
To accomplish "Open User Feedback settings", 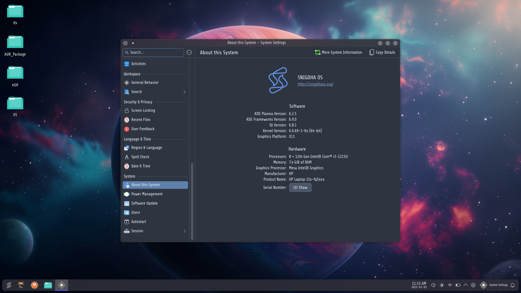I will click(155, 129).
